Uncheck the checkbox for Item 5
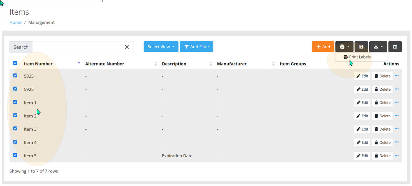Screen dimensions: 412x186 [x=15, y=155]
